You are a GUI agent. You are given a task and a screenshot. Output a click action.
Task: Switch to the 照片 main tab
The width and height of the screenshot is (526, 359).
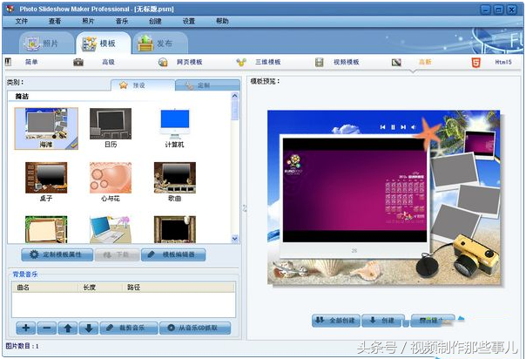click(47, 44)
